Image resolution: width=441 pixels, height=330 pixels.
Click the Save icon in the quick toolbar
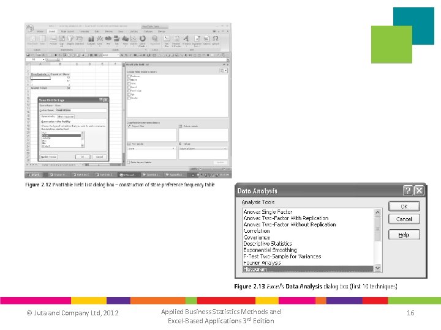click(28, 55)
